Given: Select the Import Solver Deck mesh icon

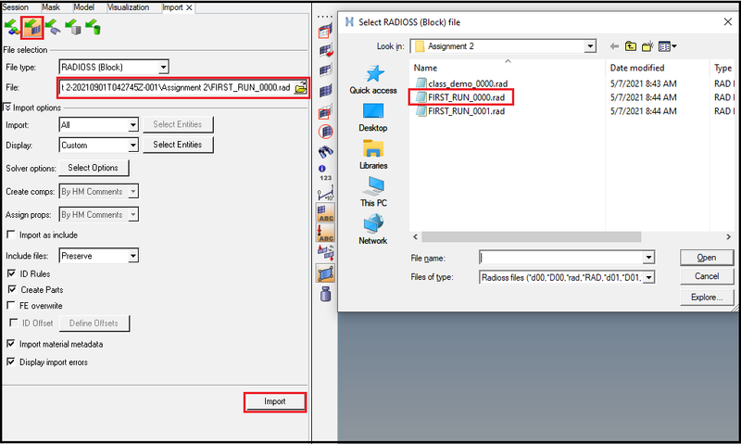Looking at the screenshot, I should pyautogui.click(x=32, y=28).
